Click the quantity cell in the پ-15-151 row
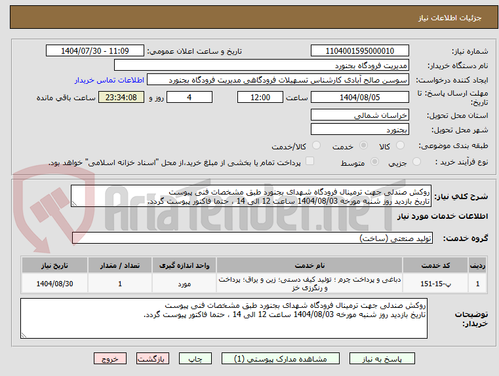 tap(120, 284)
